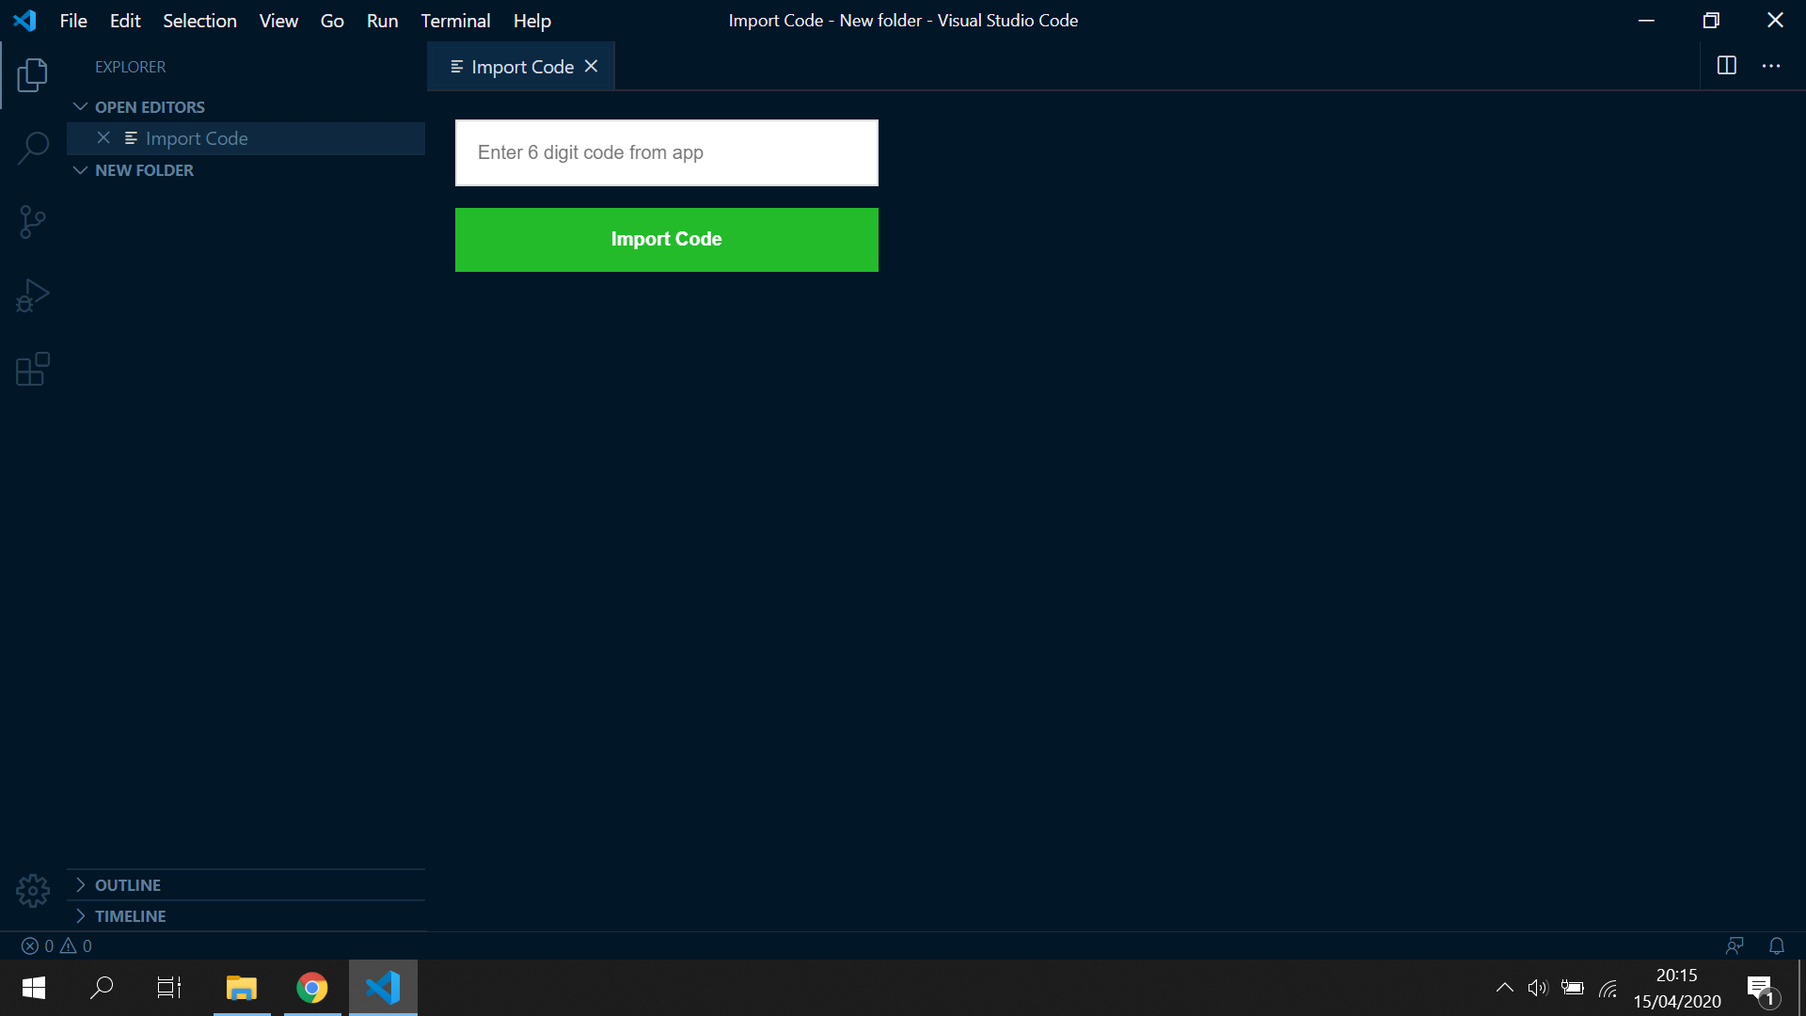Open Run and Debug view icon

(32, 295)
